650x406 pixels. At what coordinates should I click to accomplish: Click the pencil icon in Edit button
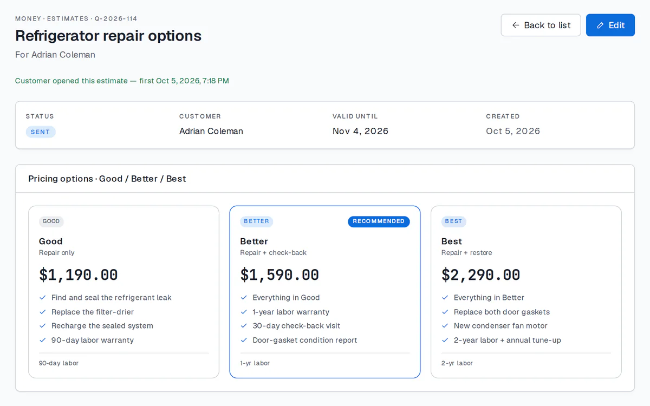click(600, 25)
